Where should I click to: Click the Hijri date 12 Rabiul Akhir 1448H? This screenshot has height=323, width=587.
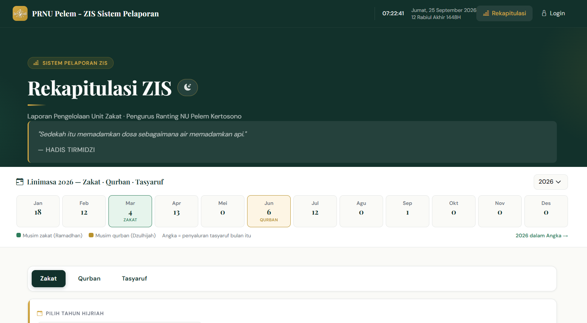tap(436, 17)
